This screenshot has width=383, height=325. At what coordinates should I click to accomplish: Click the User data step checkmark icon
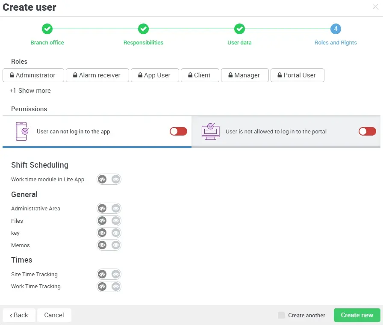(x=239, y=29)
